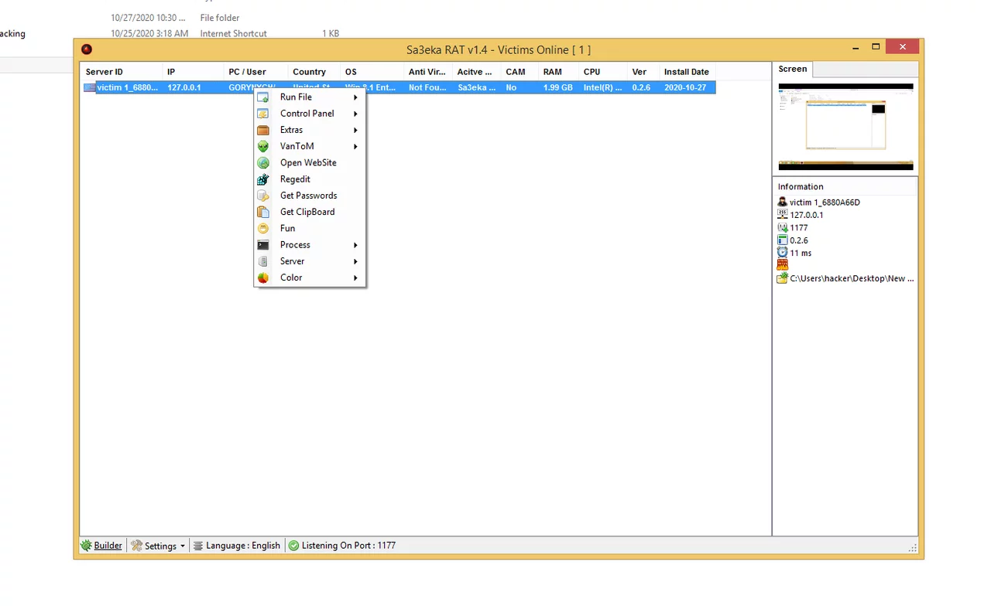Click the Regedit icon in context menu
Viewport: 991px width, 606px height.
click(263, 179)
